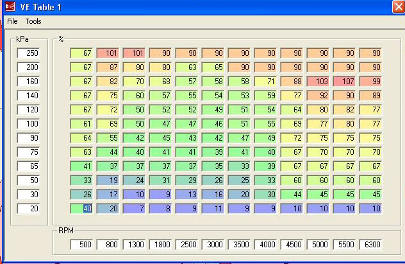This screenshot has width=405, height=264.
Task: Select the VE cell with value 61
Action: 81,124
